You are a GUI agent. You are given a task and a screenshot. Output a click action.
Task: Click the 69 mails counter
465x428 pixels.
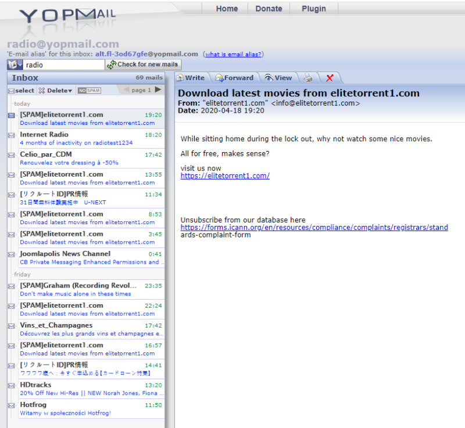pyautogui.click(x=149, y=78)
